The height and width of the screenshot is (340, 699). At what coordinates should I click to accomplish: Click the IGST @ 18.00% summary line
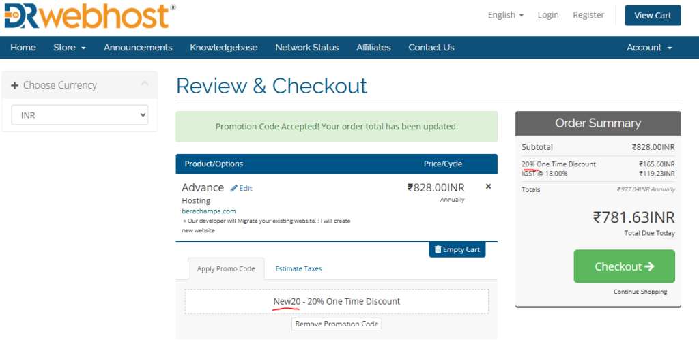(544, 174)
